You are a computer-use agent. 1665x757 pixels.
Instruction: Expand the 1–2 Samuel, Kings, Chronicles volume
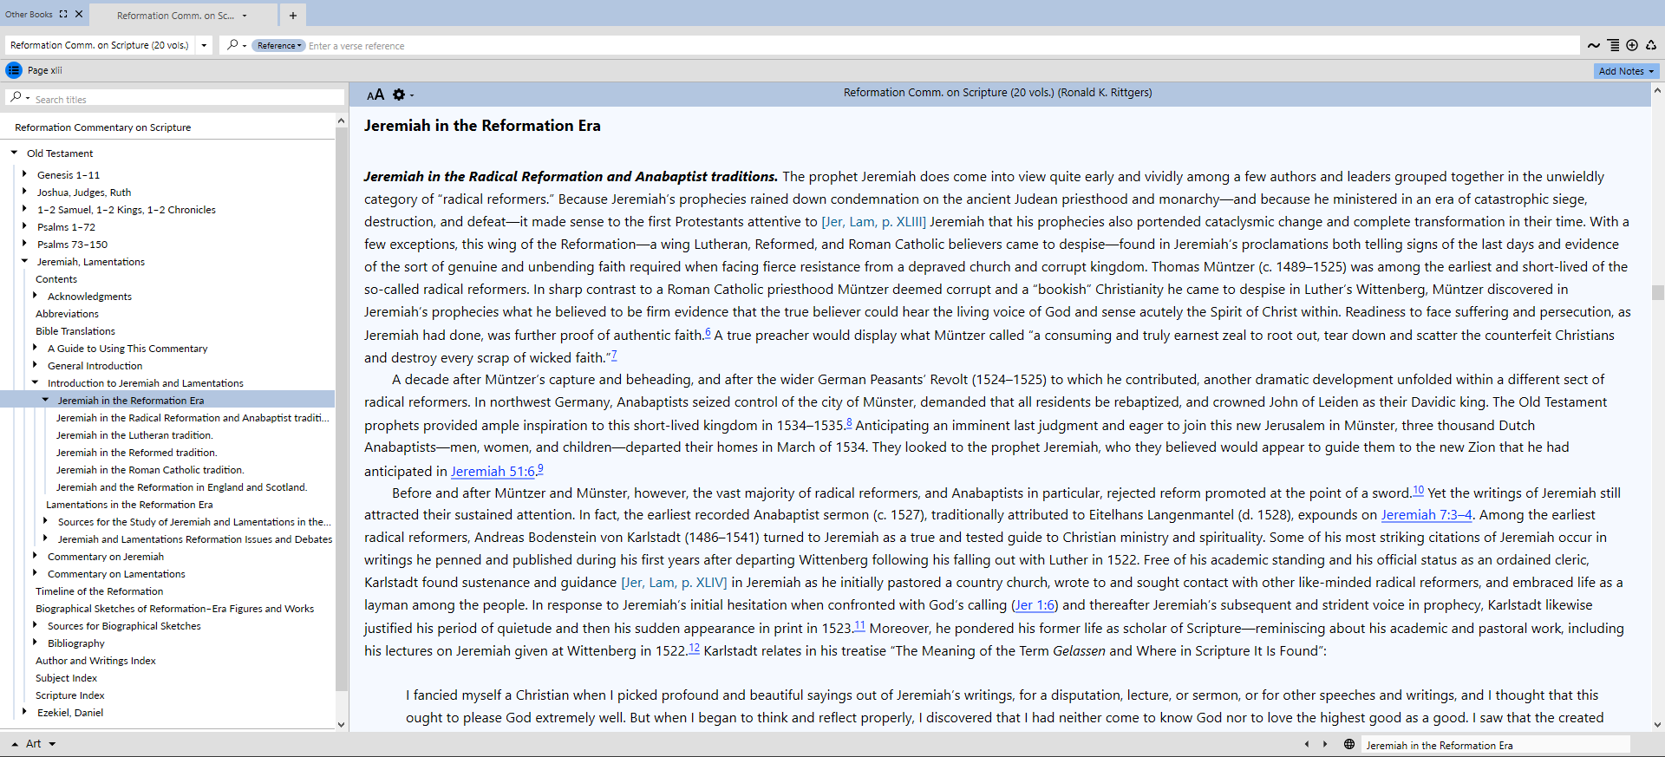(24, 209)
